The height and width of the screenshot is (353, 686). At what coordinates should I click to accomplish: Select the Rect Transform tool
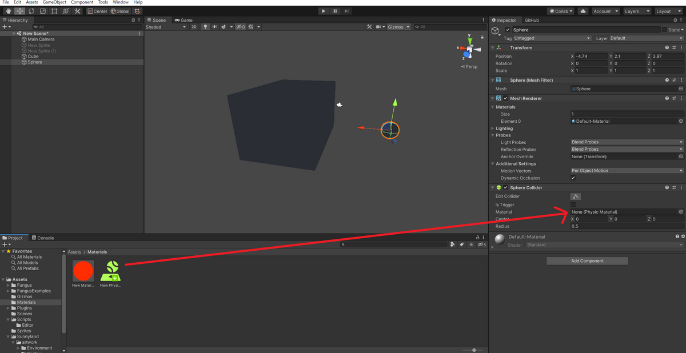point(53,11)
